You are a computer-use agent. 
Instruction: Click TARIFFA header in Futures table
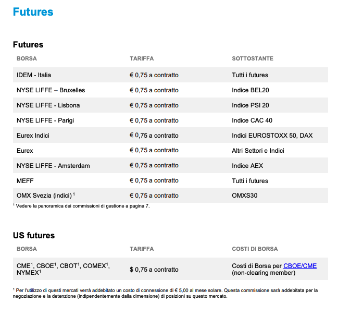(142, 58)
